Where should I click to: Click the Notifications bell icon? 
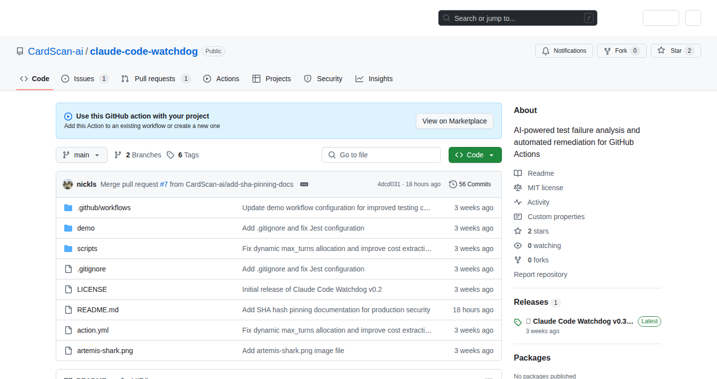pos(546,51)
